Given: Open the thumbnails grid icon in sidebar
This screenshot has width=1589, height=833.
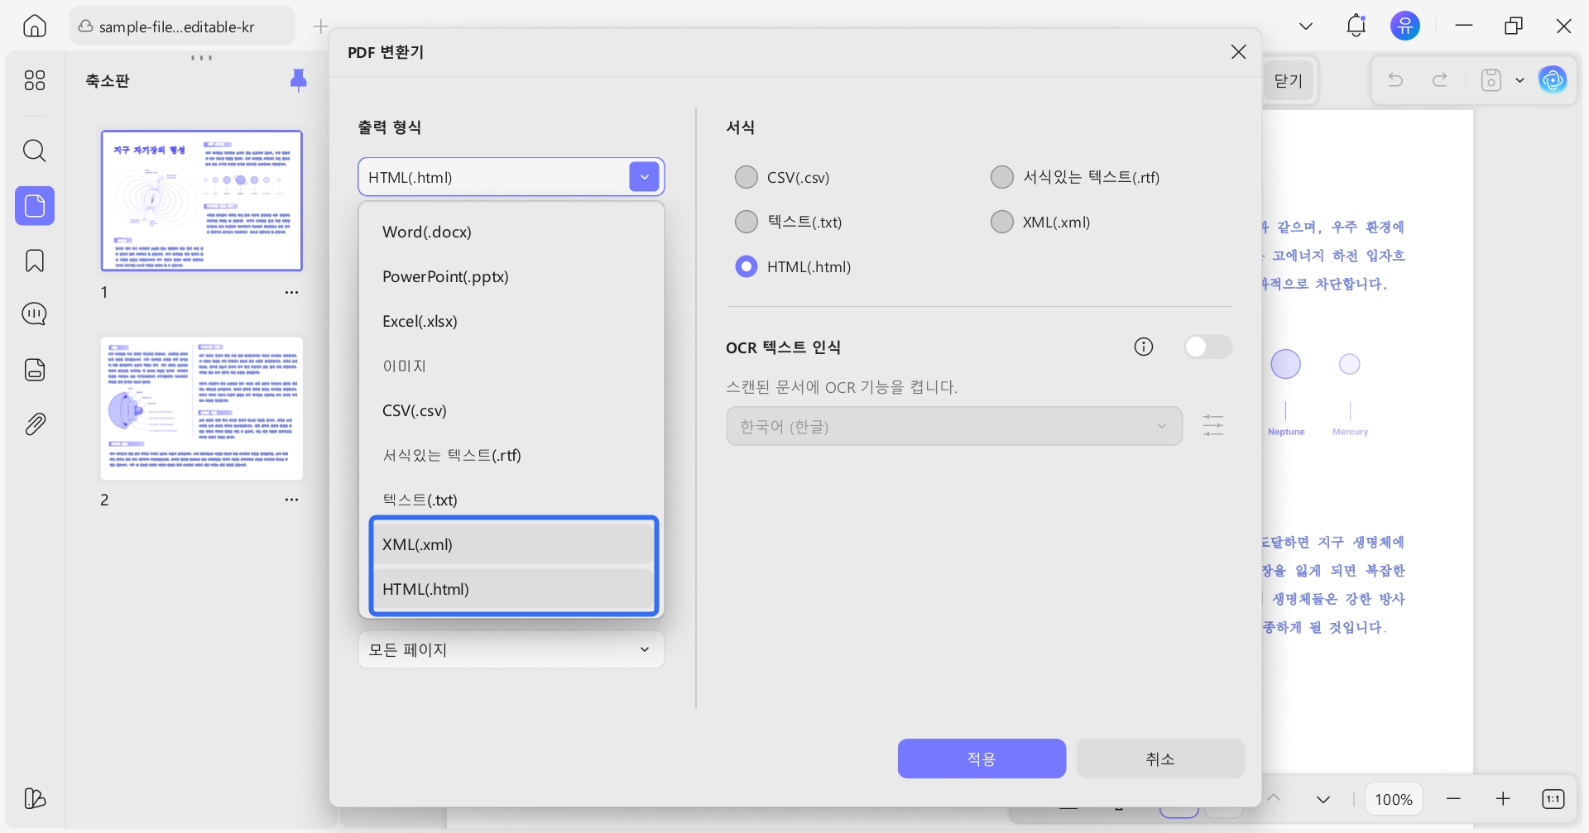Looking at the screenshot, I should click(35, 80).
